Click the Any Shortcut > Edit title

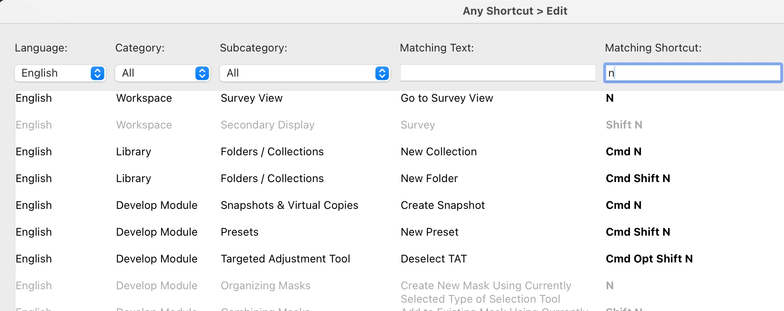pyautogui.click(x=514, y=11)
